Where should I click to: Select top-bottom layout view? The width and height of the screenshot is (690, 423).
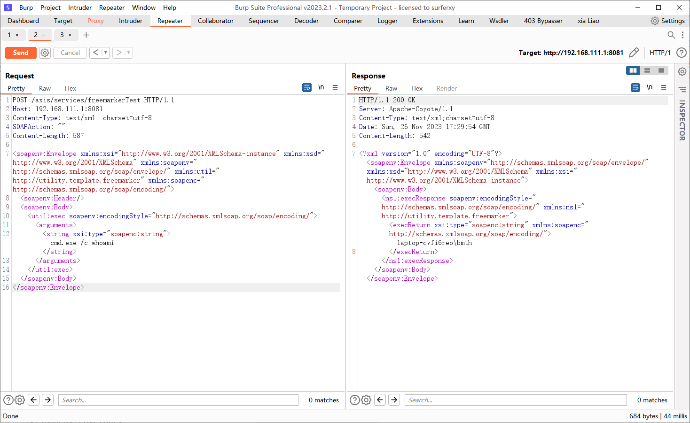[647, 70]
